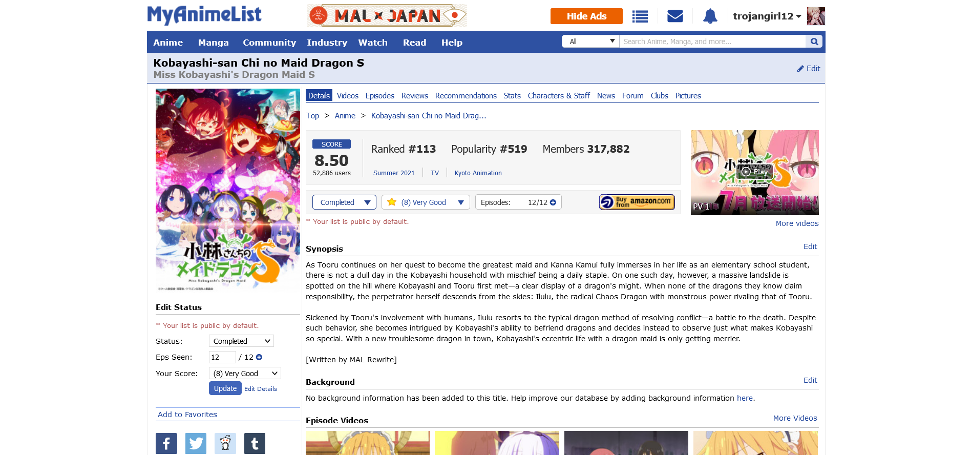Expand the (8) Very Good score dropdown with star
This screenshot has height=455, width=972.
point(426,202)
